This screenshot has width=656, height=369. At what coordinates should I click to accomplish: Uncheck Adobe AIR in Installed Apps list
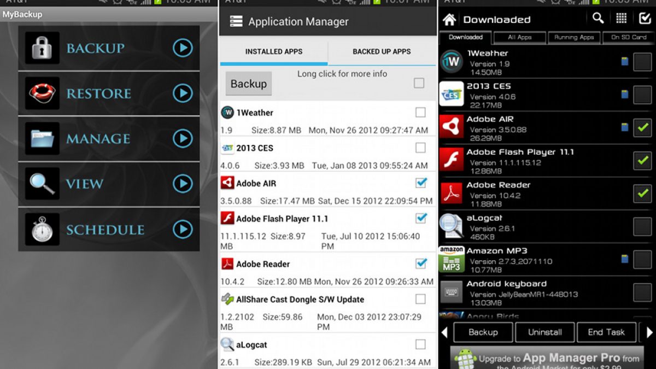click(x=420, y=183)
